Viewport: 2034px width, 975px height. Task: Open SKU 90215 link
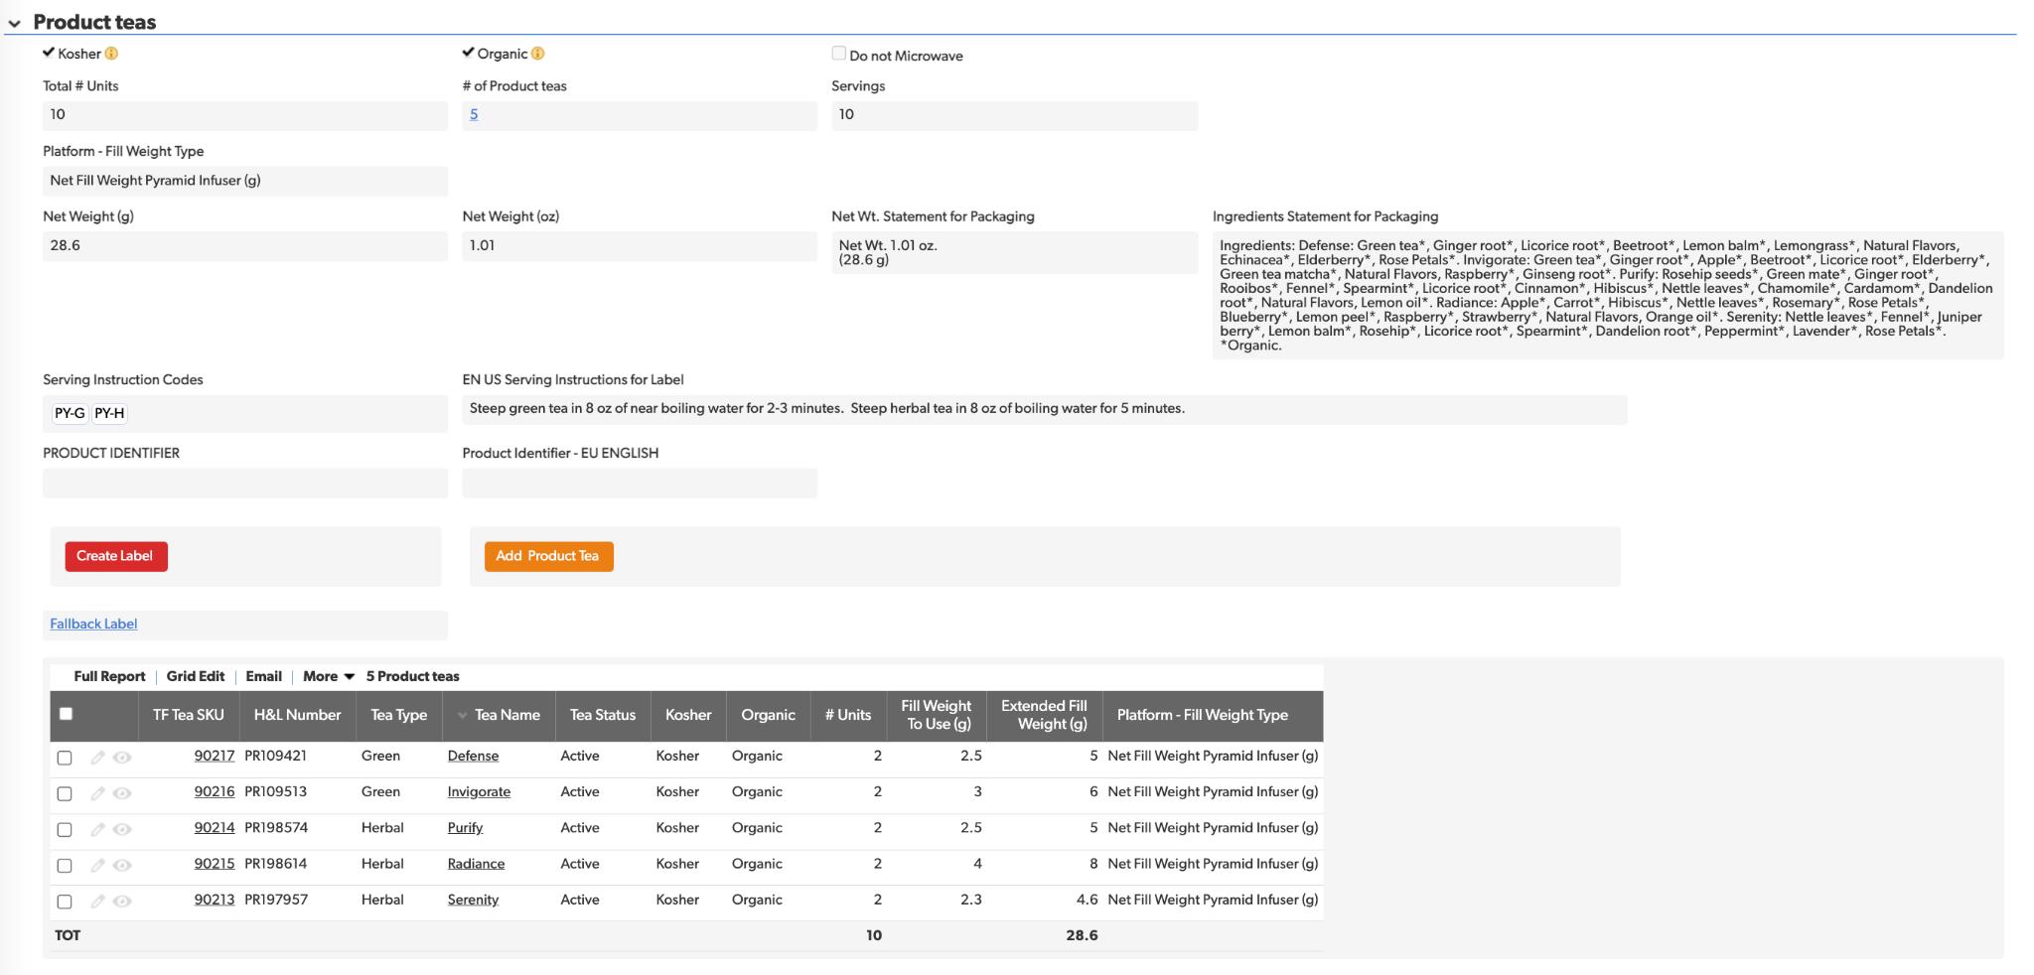pyautogui.click(x=215, y=863)
